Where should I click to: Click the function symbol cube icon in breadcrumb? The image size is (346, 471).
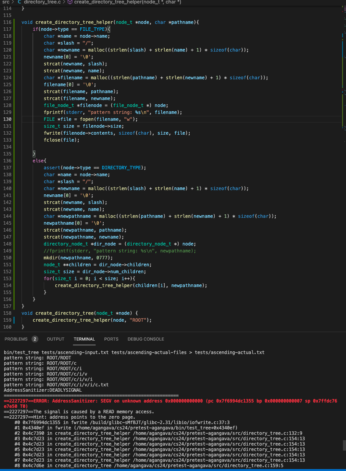coord(70,2)
